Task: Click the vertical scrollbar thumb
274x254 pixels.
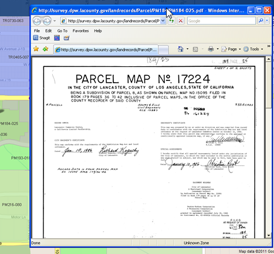Action: click(x=269, y=85)
